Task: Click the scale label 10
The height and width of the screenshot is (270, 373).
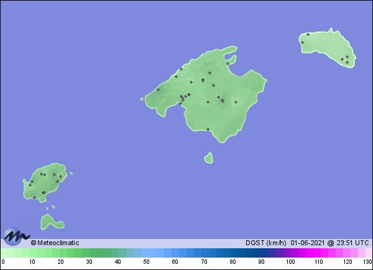Action: click(32, 262)
